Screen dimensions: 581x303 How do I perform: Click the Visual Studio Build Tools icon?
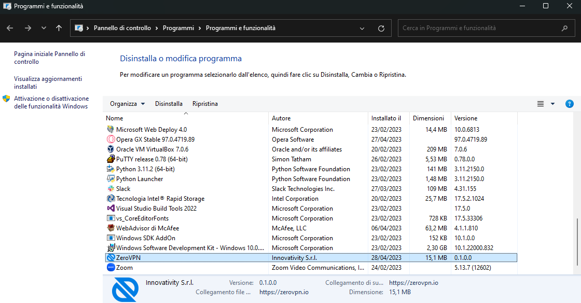[110, 208]
